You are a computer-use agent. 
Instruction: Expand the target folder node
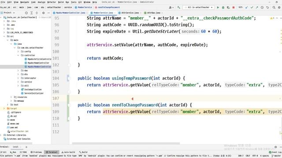click(x=4, y=108)
